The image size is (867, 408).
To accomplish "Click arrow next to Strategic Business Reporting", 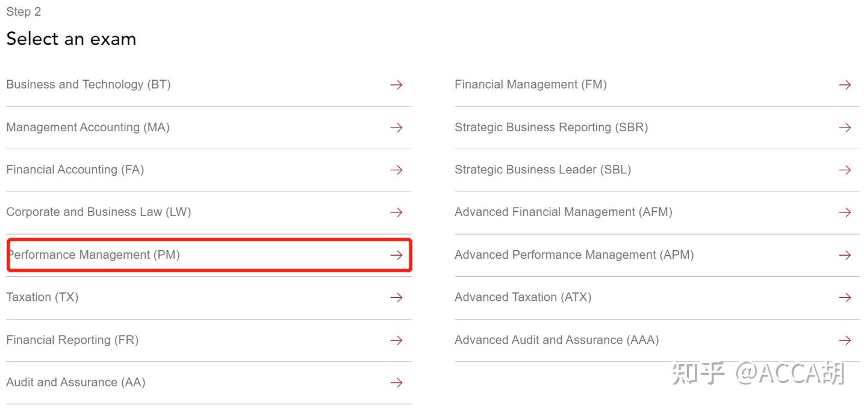I will click(845, 128).
